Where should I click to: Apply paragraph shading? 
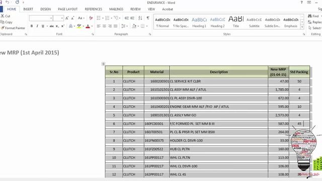pyautogui.click(x=134, y=26)
